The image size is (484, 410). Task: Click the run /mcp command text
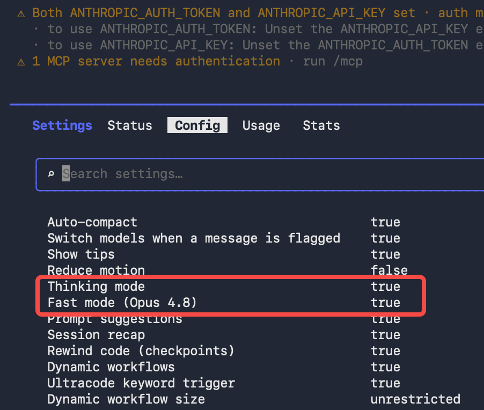click(333, 61)
